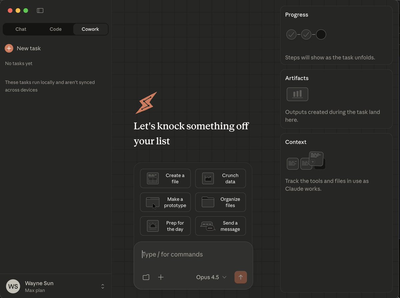400x298 pixels.
Task: Choose the Prep for the day suggestion
Action: point(165,226)
